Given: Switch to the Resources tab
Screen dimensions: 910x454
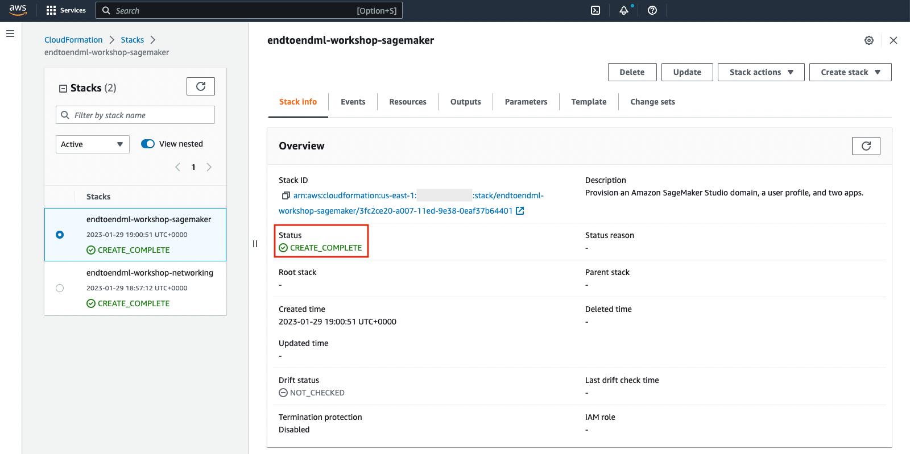Looking at the screenshot, I should [408, 102].
